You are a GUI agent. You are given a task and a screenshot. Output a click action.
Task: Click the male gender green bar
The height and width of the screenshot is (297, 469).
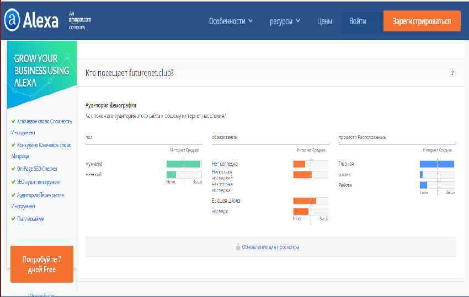tap(183, 164)
